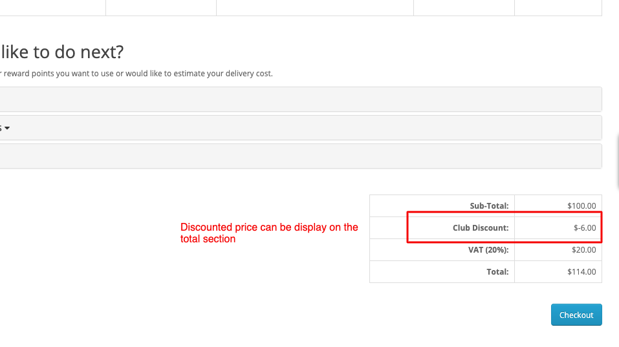619x347 pixels.
Task: Click the blue Checkout button
Action: click(x=576, y=315)
